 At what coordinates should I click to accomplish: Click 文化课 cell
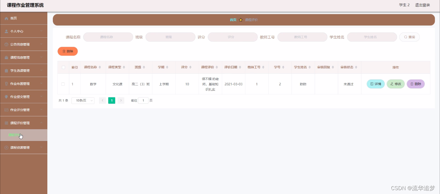(117, 84)
